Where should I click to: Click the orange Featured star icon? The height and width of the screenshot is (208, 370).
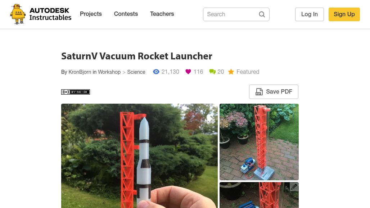tap(231, 72)
